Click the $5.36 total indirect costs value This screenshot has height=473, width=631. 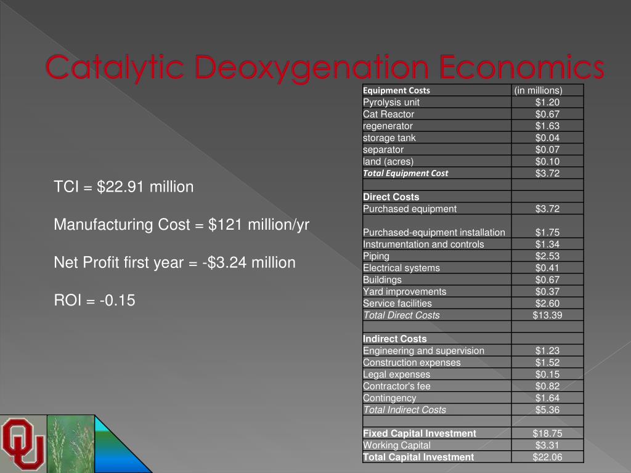click(x=547, y=410)
